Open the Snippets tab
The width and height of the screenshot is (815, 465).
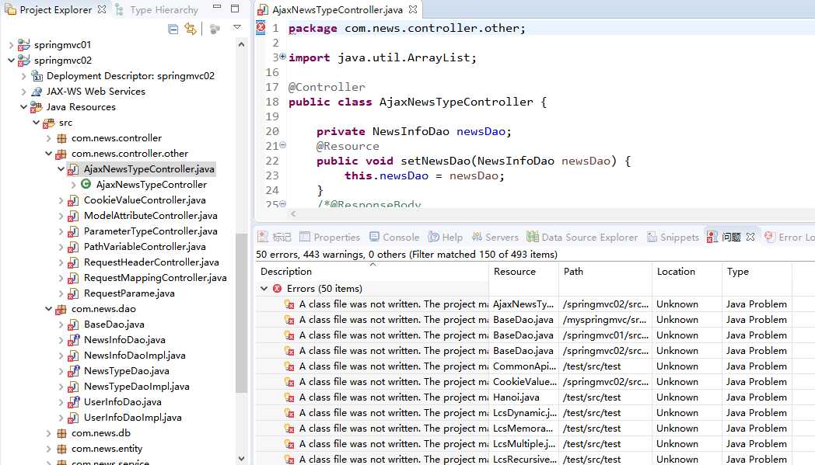(673, 238)
